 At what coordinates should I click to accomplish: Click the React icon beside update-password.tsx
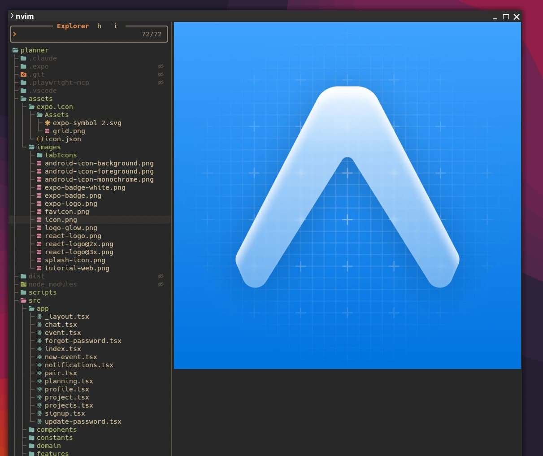click(39, 421)
